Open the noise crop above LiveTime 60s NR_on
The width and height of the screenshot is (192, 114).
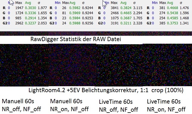point(168,65)
